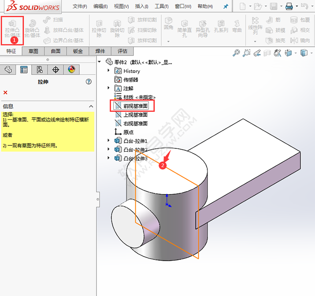
Task: Open the 插入(I) menu
Action: click(141, 7)
